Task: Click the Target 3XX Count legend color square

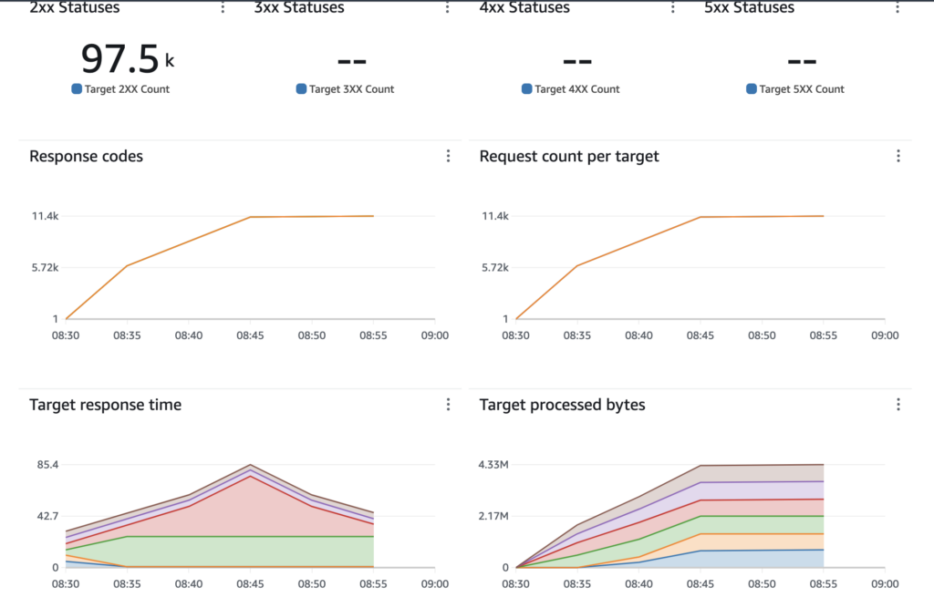Action: click(x=302, y=89)
